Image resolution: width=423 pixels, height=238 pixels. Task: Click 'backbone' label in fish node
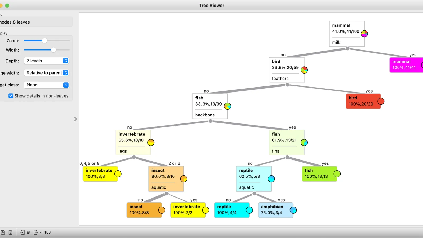[x=205, y=115]
